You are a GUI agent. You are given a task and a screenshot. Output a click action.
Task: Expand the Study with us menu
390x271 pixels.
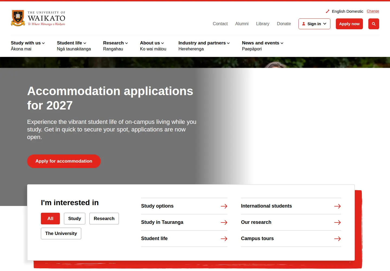coord(28,43)
